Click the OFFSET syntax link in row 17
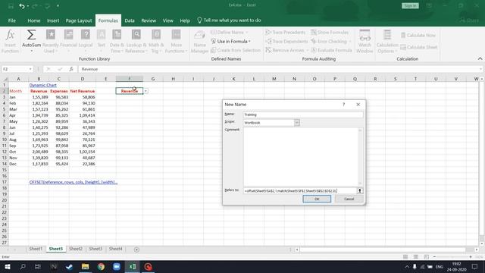Viewport: 485px width, 273px height. [x=74, y=182]
